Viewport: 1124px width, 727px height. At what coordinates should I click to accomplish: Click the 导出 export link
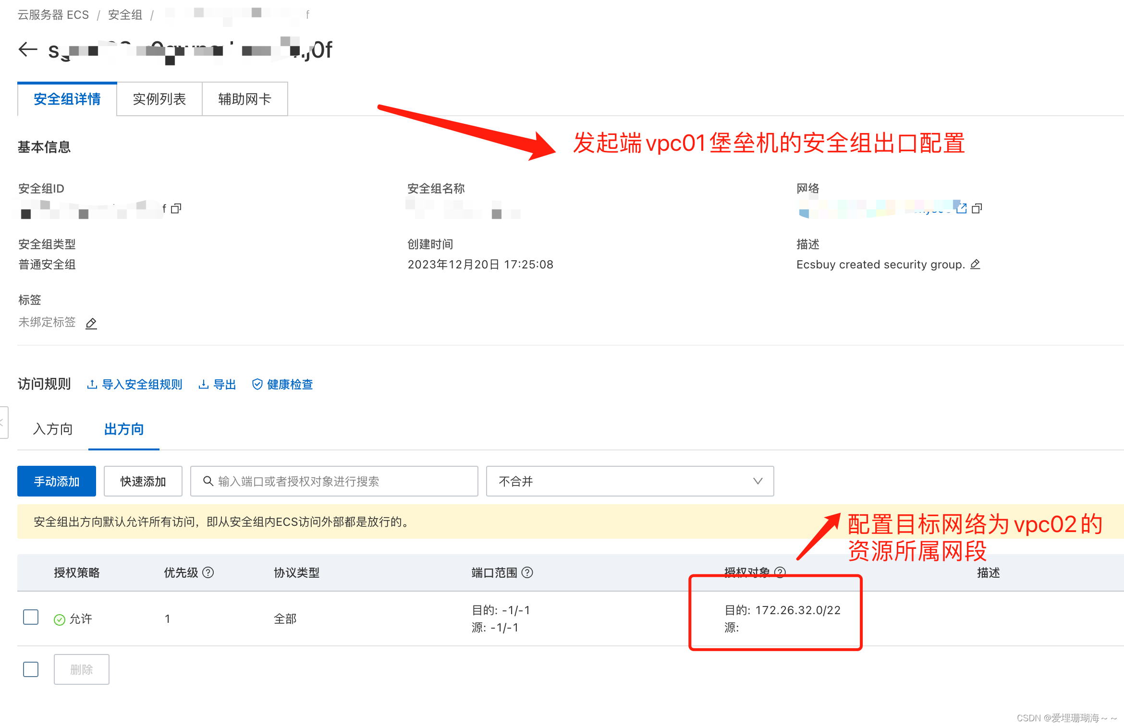[217, 385]
